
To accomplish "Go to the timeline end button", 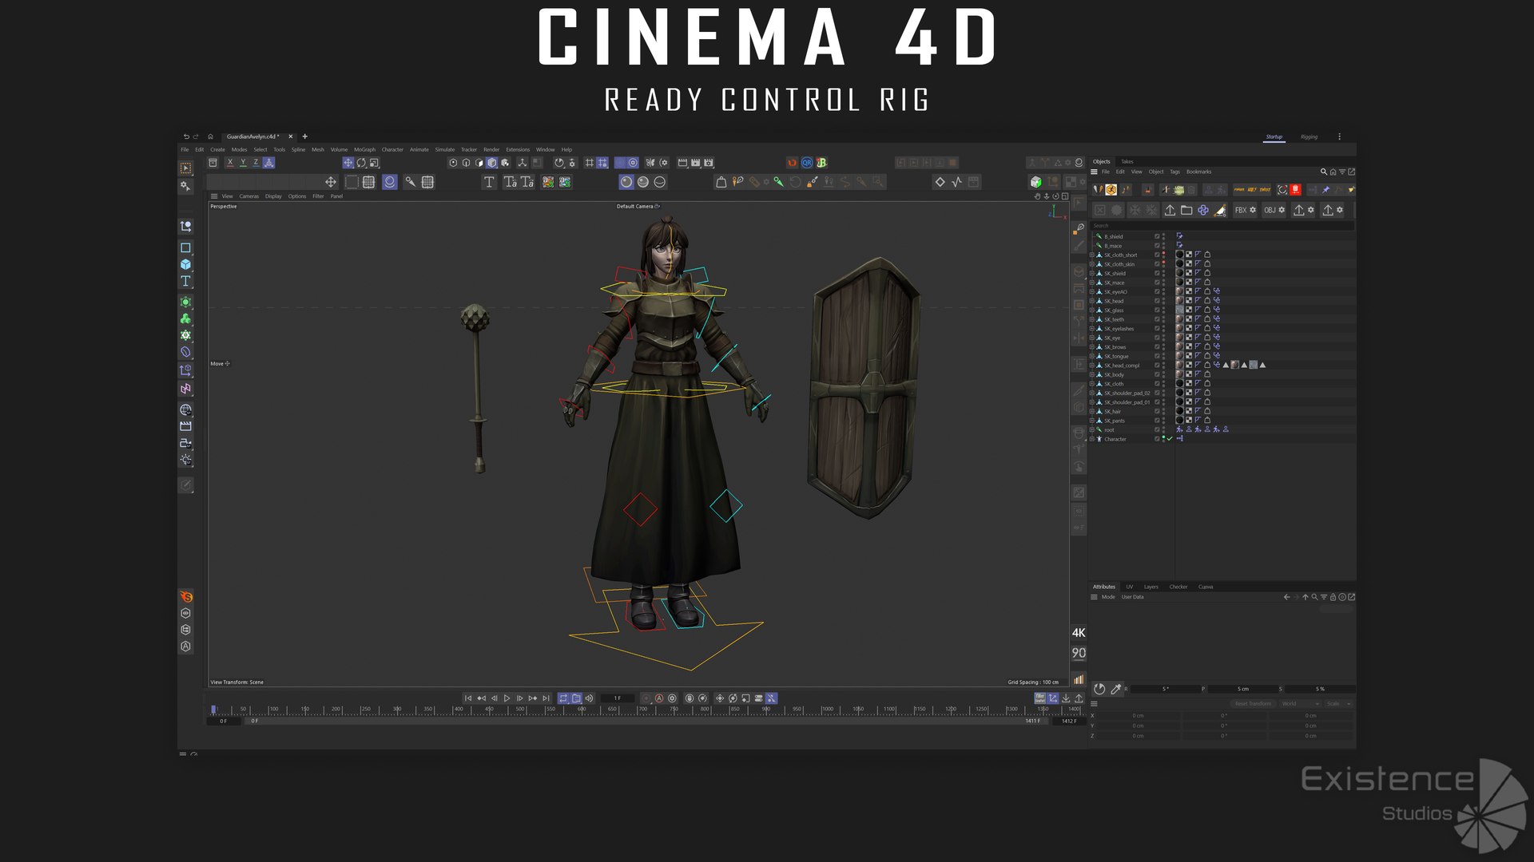I will (x=546, y=698).
